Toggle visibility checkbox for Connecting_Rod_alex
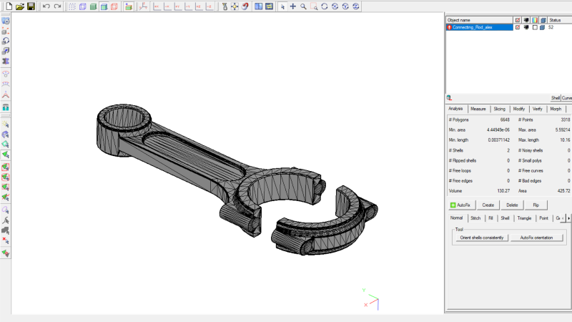The height and width of the screenshot is (322, 572). click(517, 27)
